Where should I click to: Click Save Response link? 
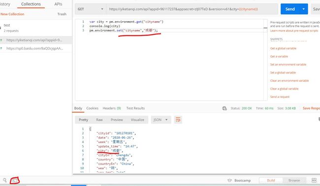tap(311, 108)
